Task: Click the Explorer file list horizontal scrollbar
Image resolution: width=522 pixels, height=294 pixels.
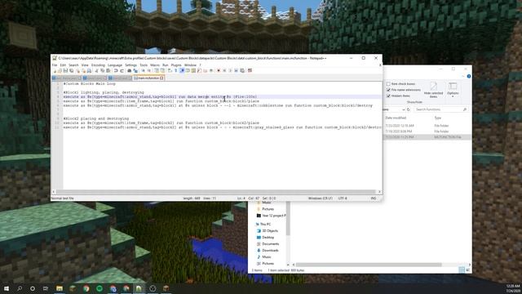Action: 369,265
